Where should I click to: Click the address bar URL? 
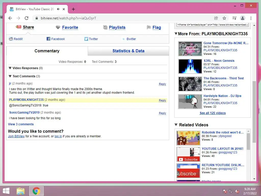point(68,18)
